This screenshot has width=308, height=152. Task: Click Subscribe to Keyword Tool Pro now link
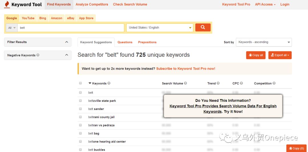pyautogui.click(x=186, y=69)
